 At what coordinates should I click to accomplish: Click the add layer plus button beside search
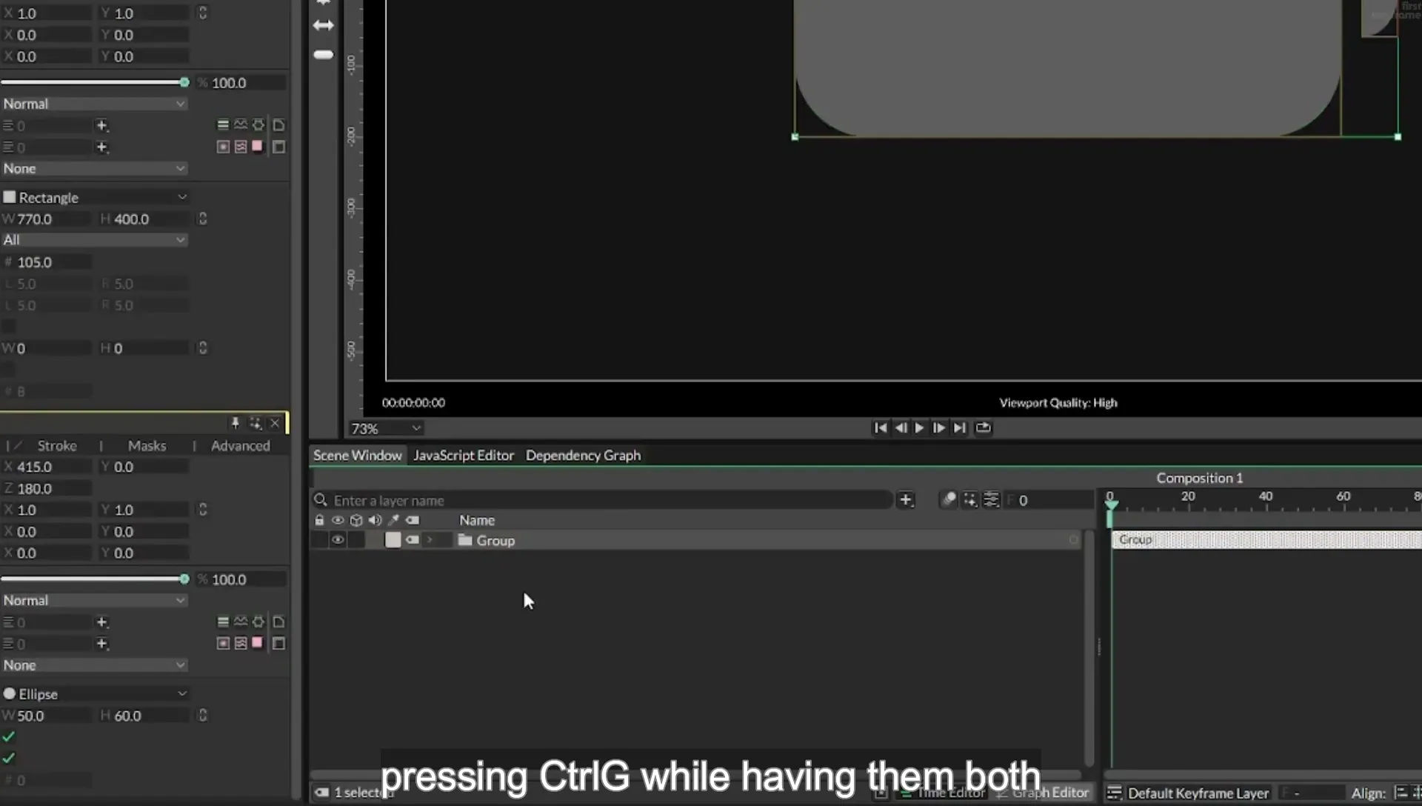(905, 500)
